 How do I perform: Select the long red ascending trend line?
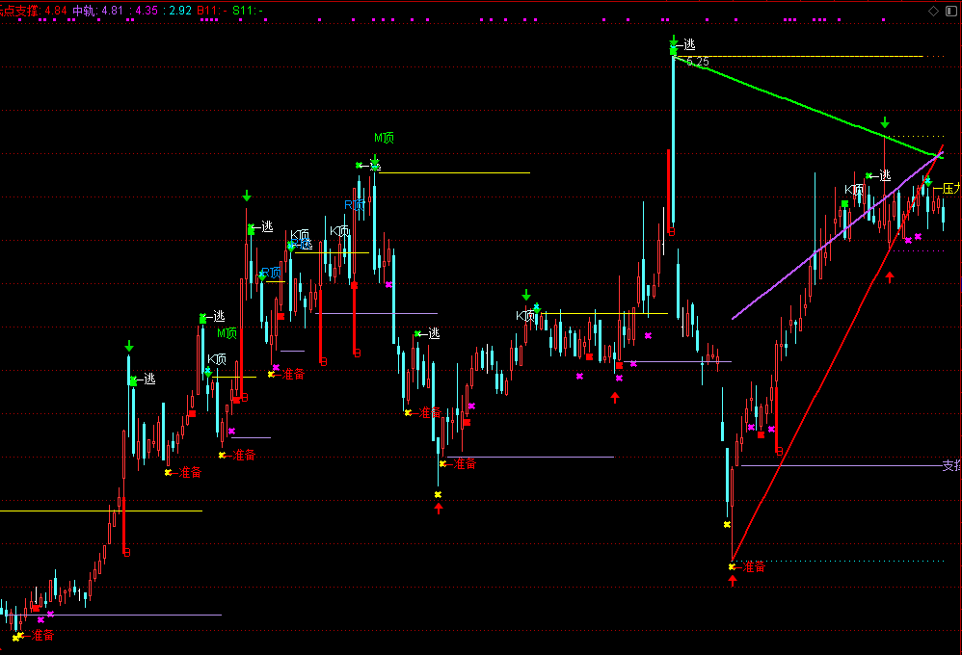pos(838,354)
